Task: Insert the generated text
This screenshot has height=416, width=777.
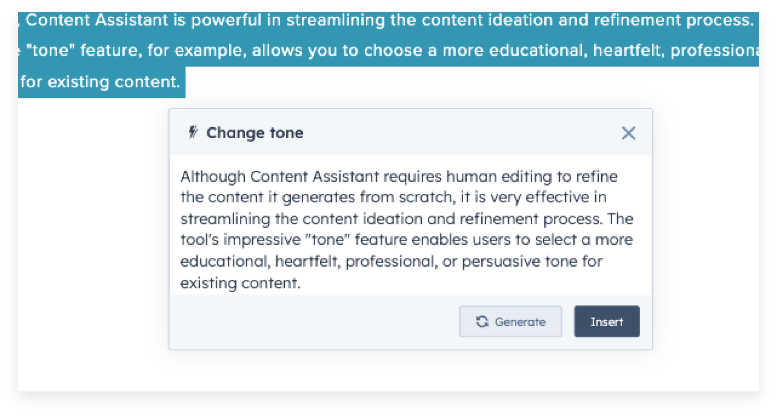Action: coord(606,321)
